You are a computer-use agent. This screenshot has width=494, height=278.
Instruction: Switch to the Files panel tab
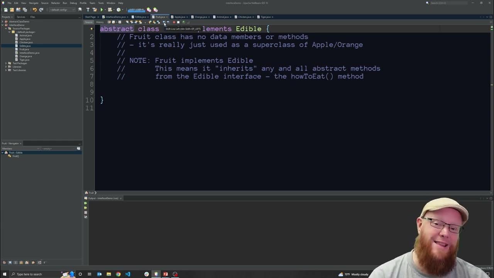[x=32, y=17]
